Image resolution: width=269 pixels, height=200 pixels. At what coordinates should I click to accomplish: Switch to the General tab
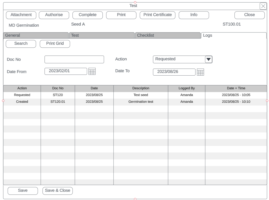(36, 35)
